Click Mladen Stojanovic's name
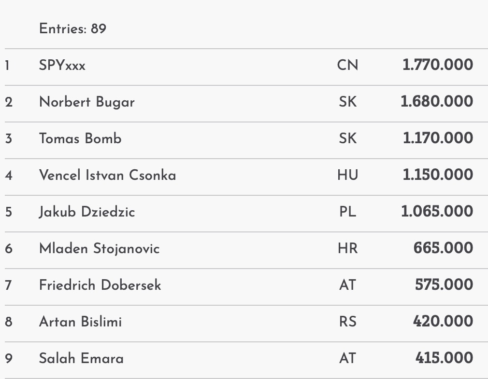 (x=99, y=248)
